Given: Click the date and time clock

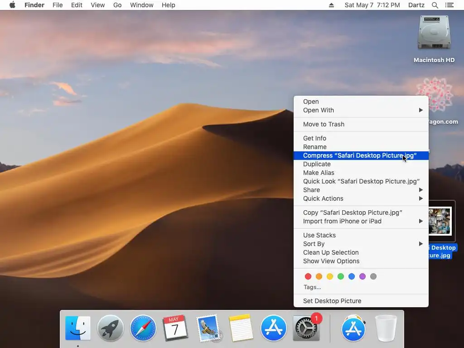Looking at the screenshot, I should click(372, 5).
